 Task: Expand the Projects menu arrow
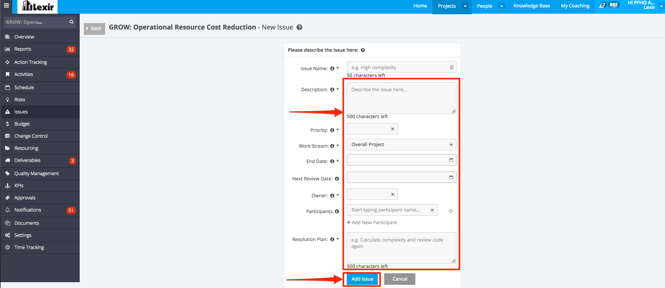(x=465, y=6)
